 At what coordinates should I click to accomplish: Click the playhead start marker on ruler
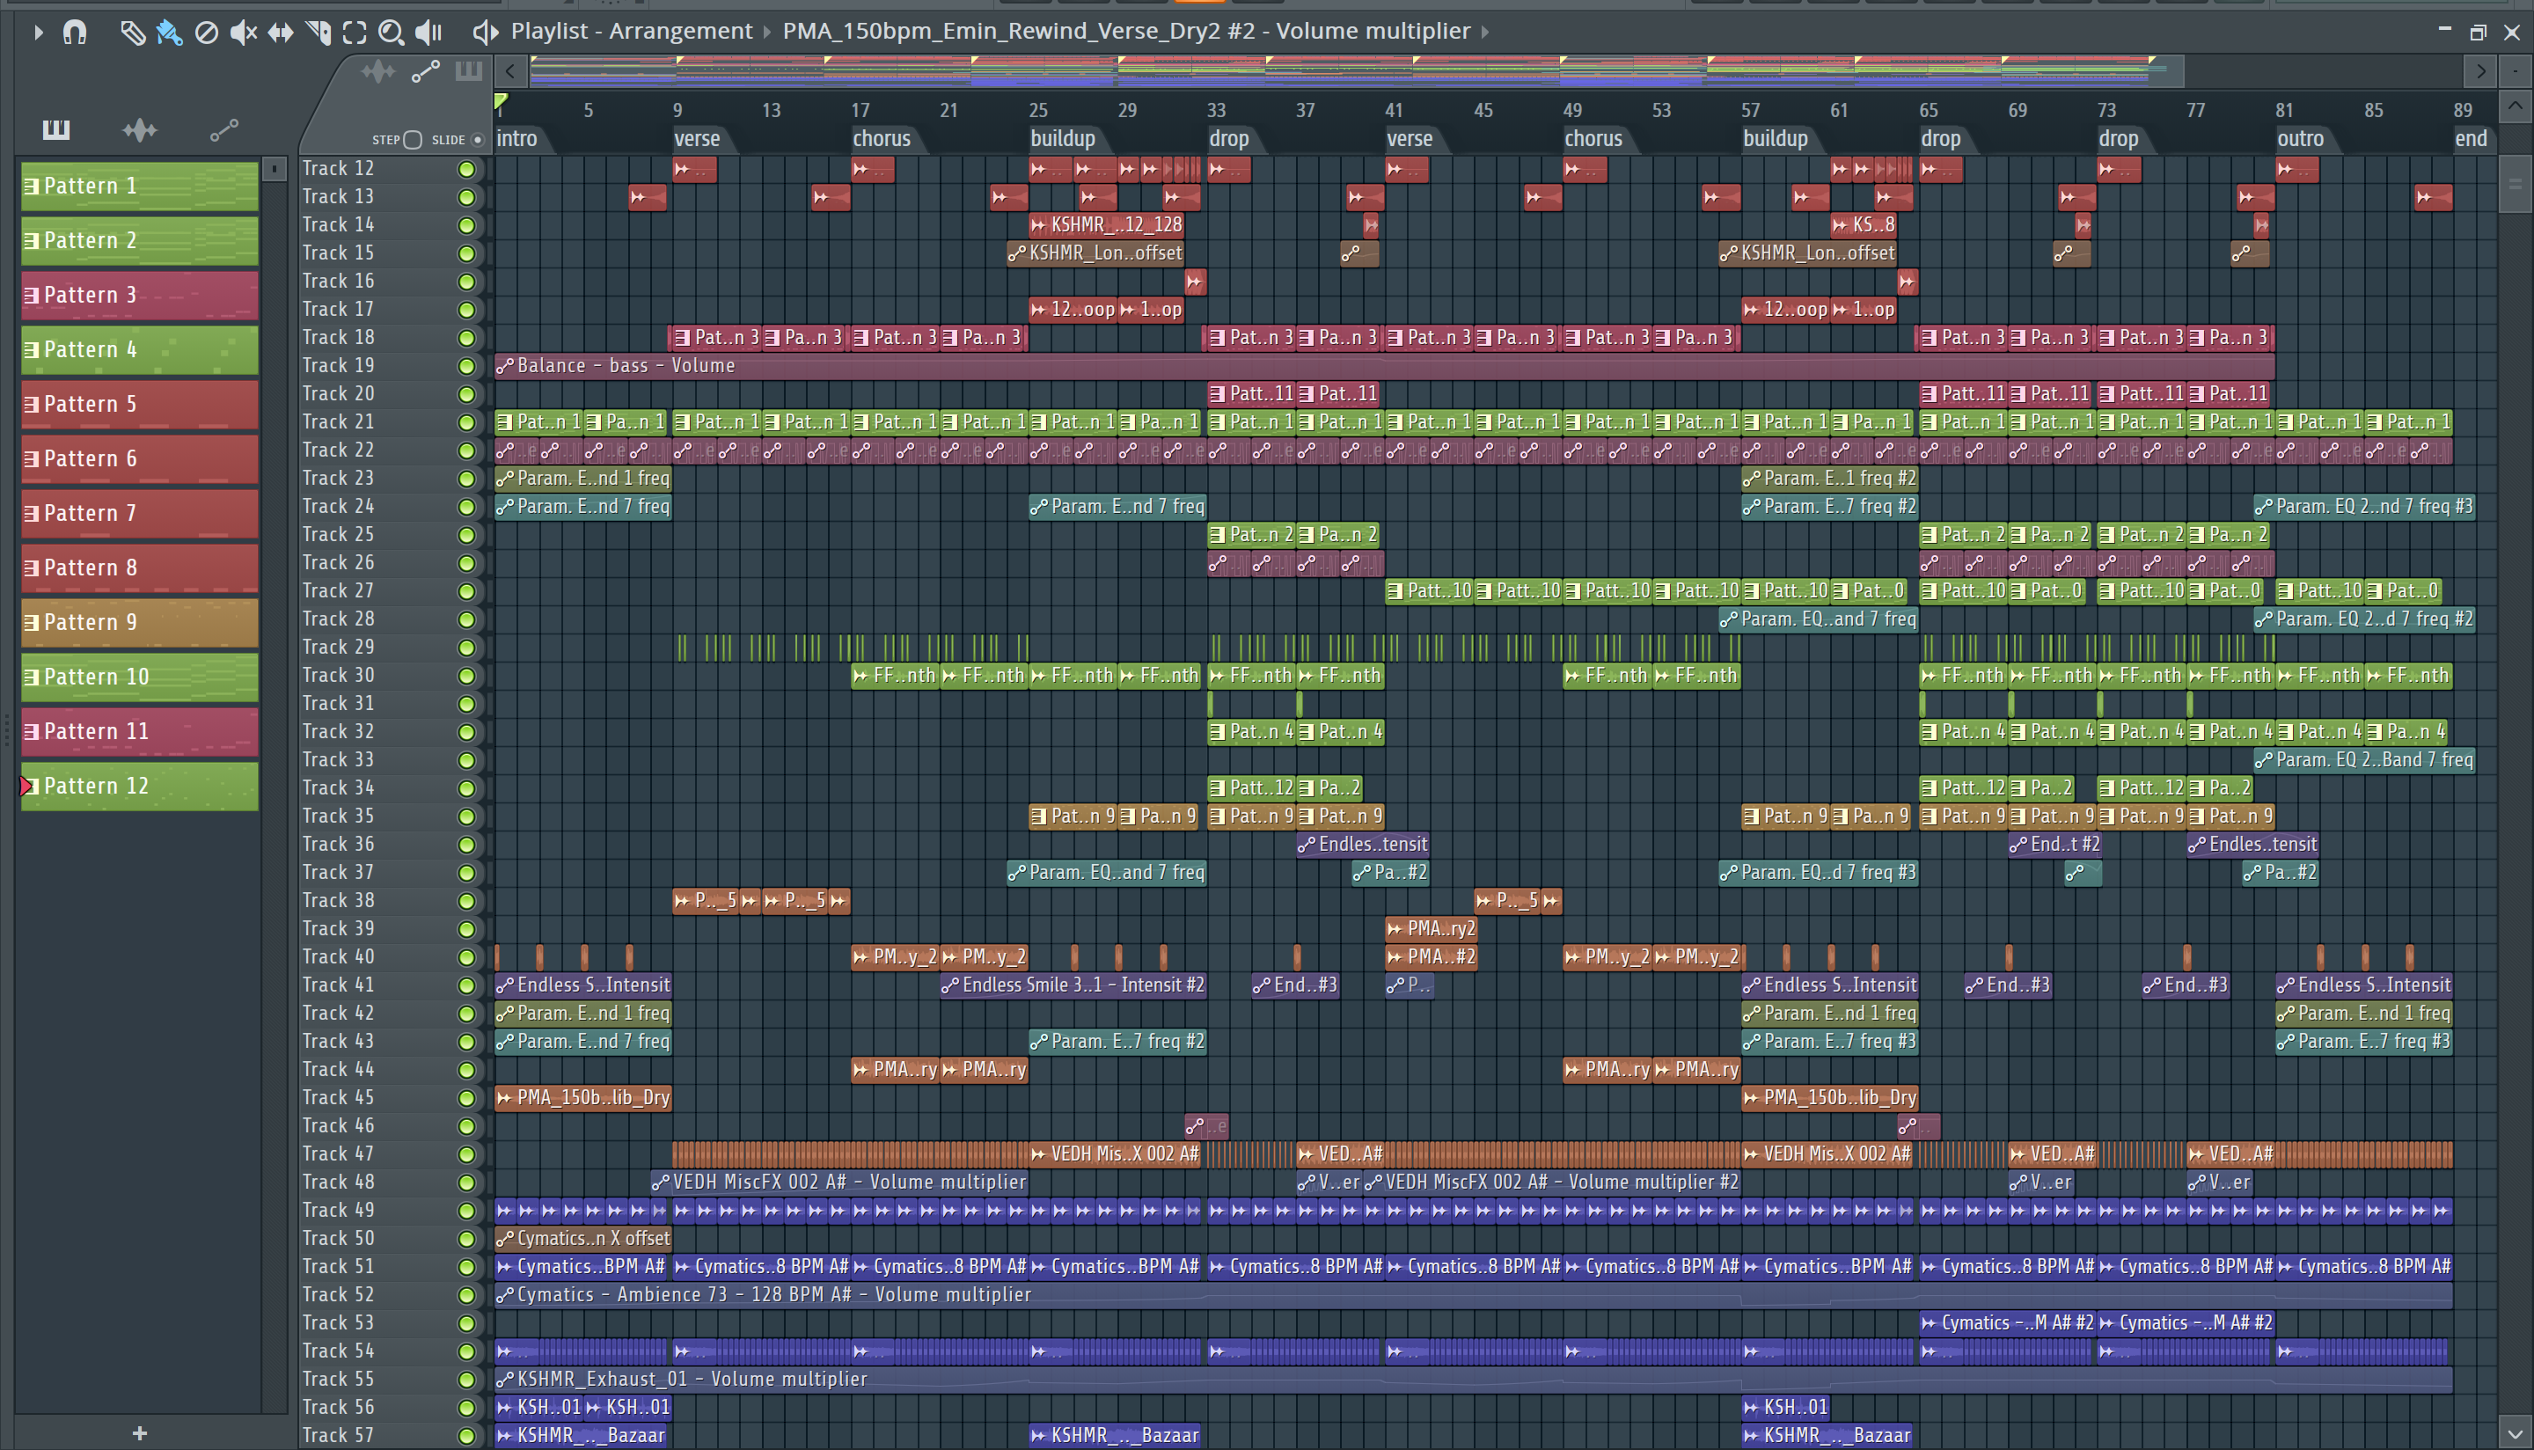[x=501, y=101]
